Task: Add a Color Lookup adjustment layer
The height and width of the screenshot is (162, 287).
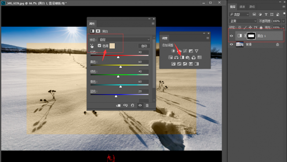Action: (200, 58)
